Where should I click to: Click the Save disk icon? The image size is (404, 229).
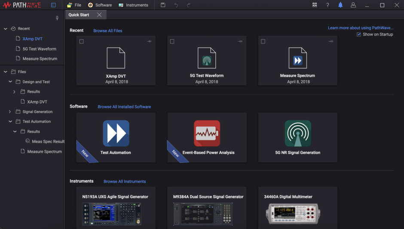click(x=163, y=5)
